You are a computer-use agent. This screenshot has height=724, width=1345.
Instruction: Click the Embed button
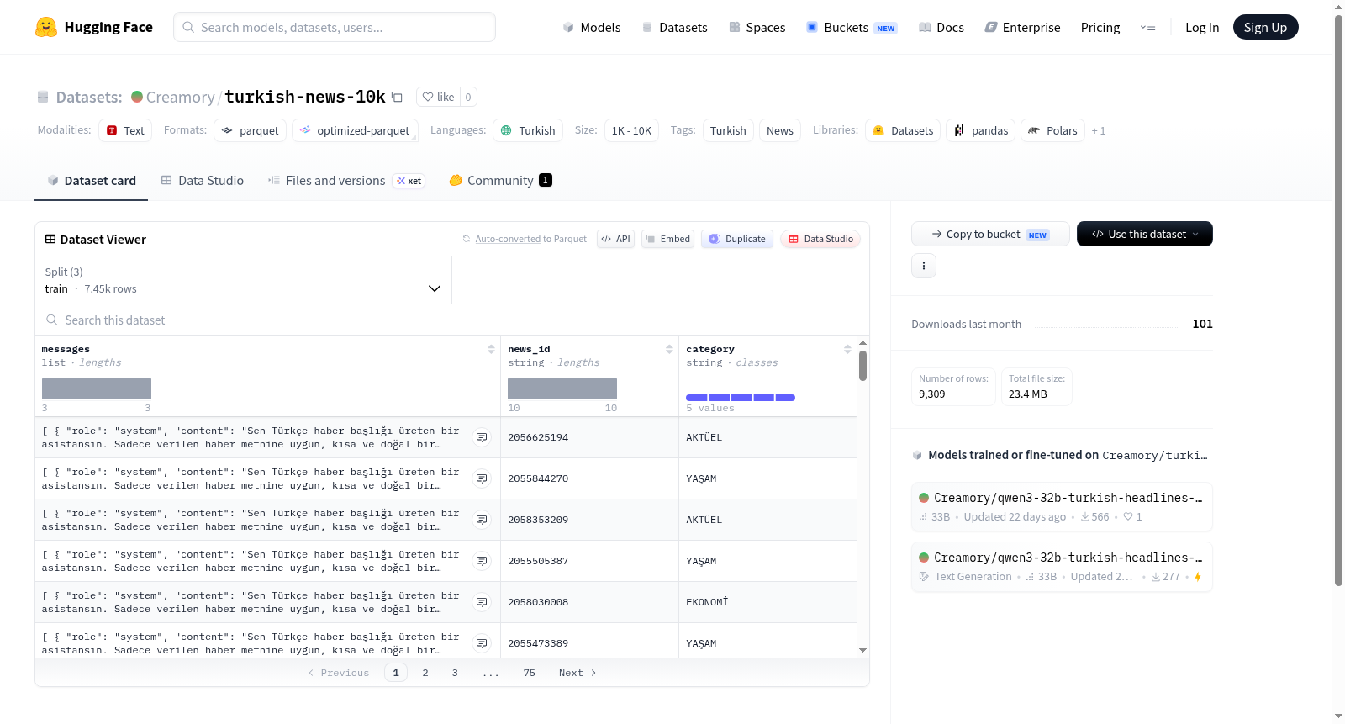tap(669, 239)
